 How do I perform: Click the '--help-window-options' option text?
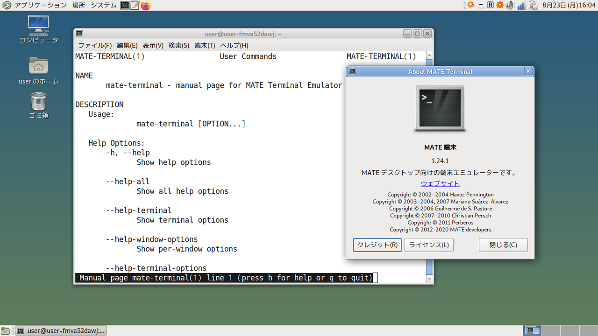[152, 239]
